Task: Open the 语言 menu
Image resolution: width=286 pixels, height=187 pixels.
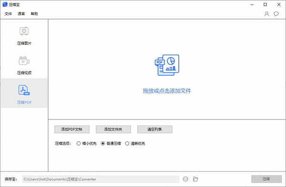Action: point(21,14)
